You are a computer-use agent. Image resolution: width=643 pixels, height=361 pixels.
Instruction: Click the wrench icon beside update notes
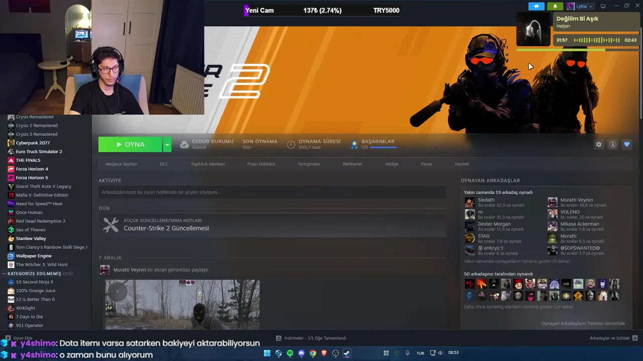point(111,225)
